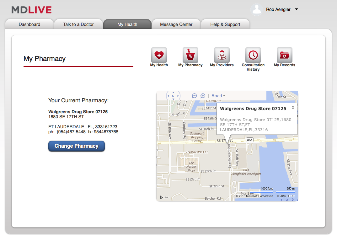Click the Rob Aengler user name
Viewport: 337px width, 239px height.
278,9
